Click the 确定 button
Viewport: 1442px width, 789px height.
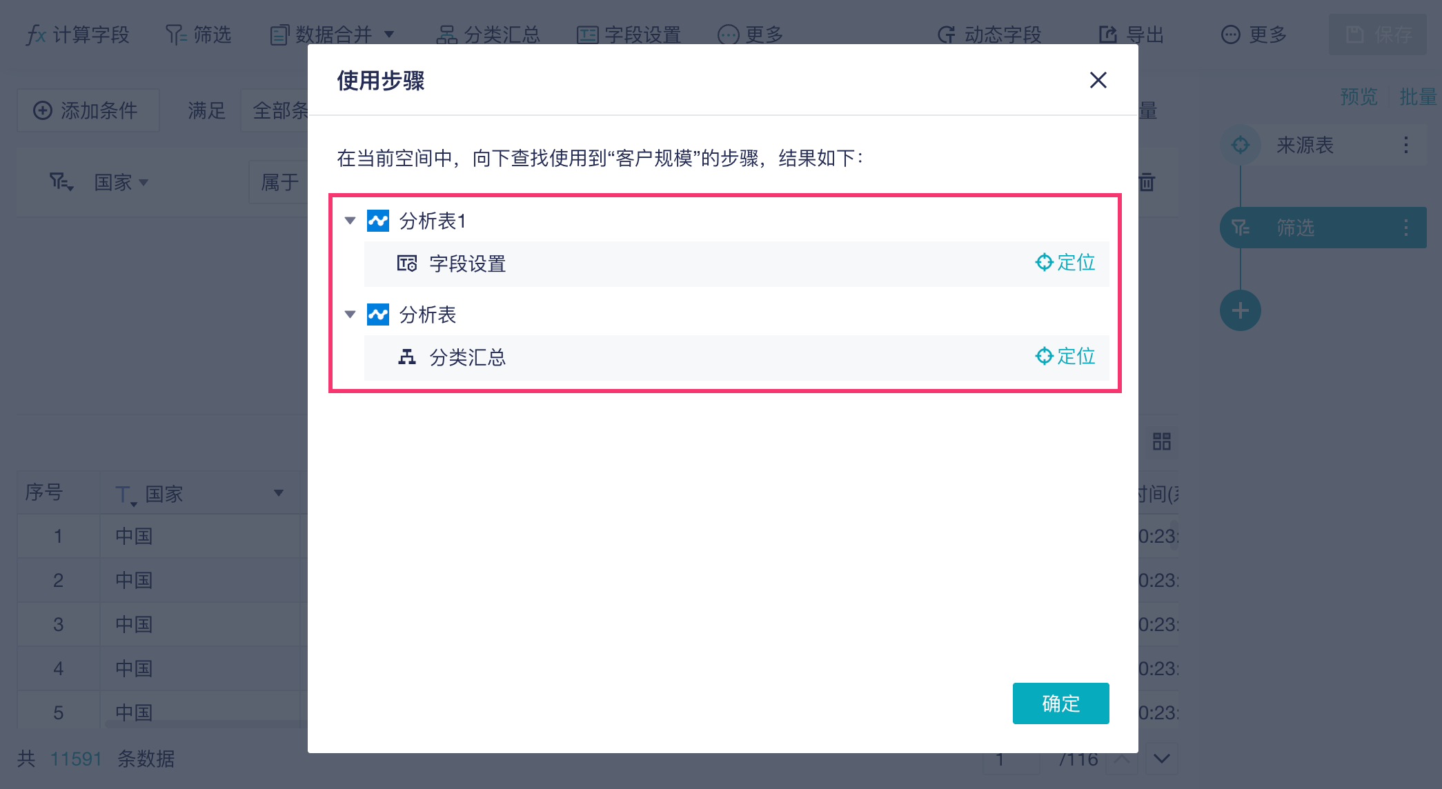[1060, 703]
